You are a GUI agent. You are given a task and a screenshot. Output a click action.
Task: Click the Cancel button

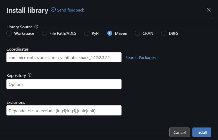tap(179, 132)
